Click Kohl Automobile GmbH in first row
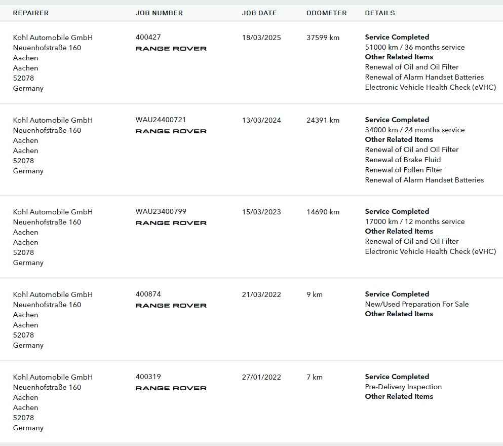The height and width of the screenshot is (446, 503). (x=53, y=38)
